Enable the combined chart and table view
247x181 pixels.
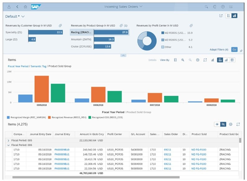[x=220, y=60]
